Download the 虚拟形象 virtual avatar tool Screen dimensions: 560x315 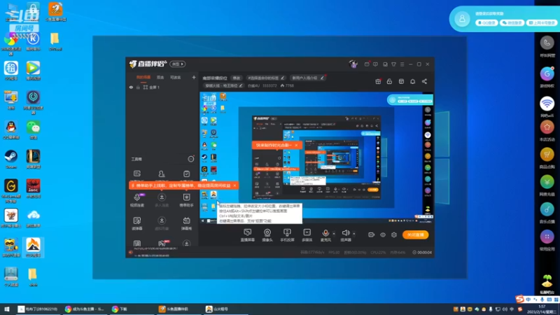pyautogui.click(x=162, y=223)
